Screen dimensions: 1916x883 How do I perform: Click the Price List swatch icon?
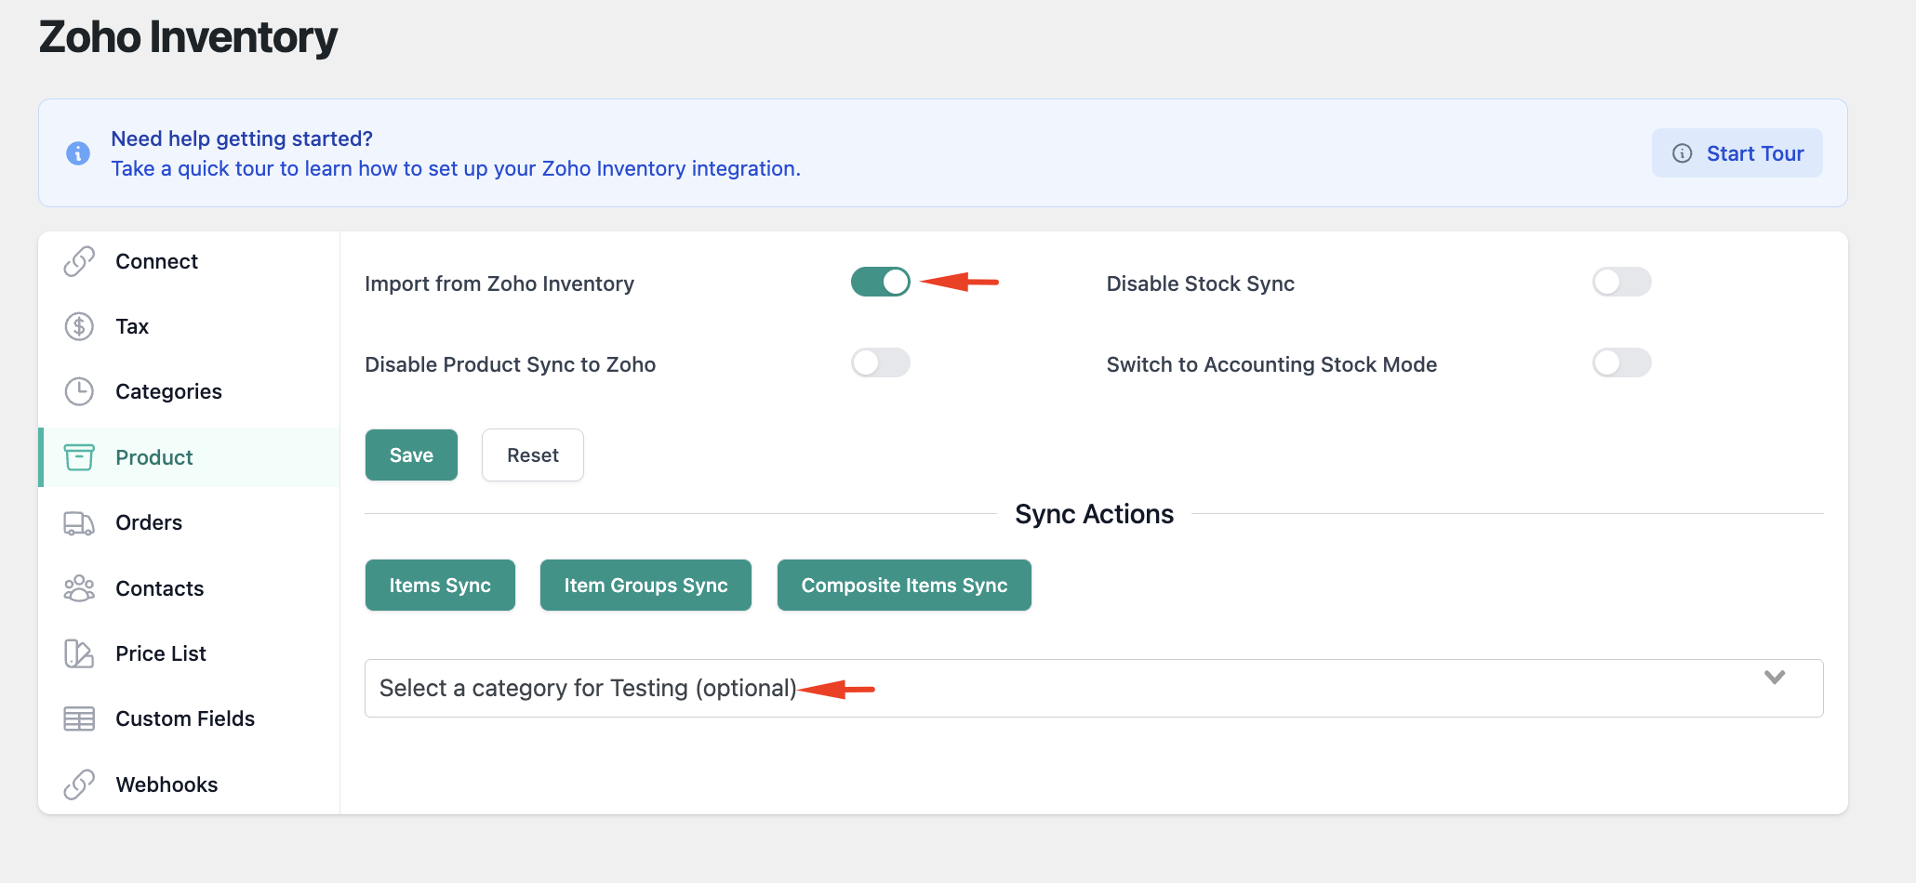coord(79,653)
